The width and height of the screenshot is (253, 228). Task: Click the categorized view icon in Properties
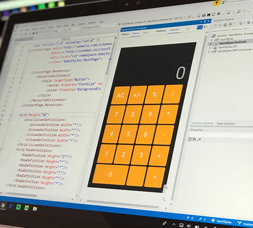190,139
